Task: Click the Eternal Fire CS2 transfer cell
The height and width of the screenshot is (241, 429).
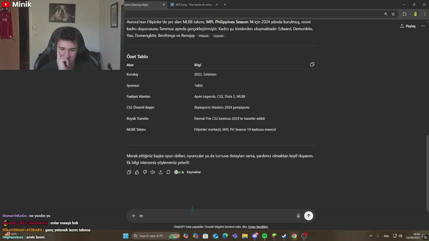Action: (230, 118)
